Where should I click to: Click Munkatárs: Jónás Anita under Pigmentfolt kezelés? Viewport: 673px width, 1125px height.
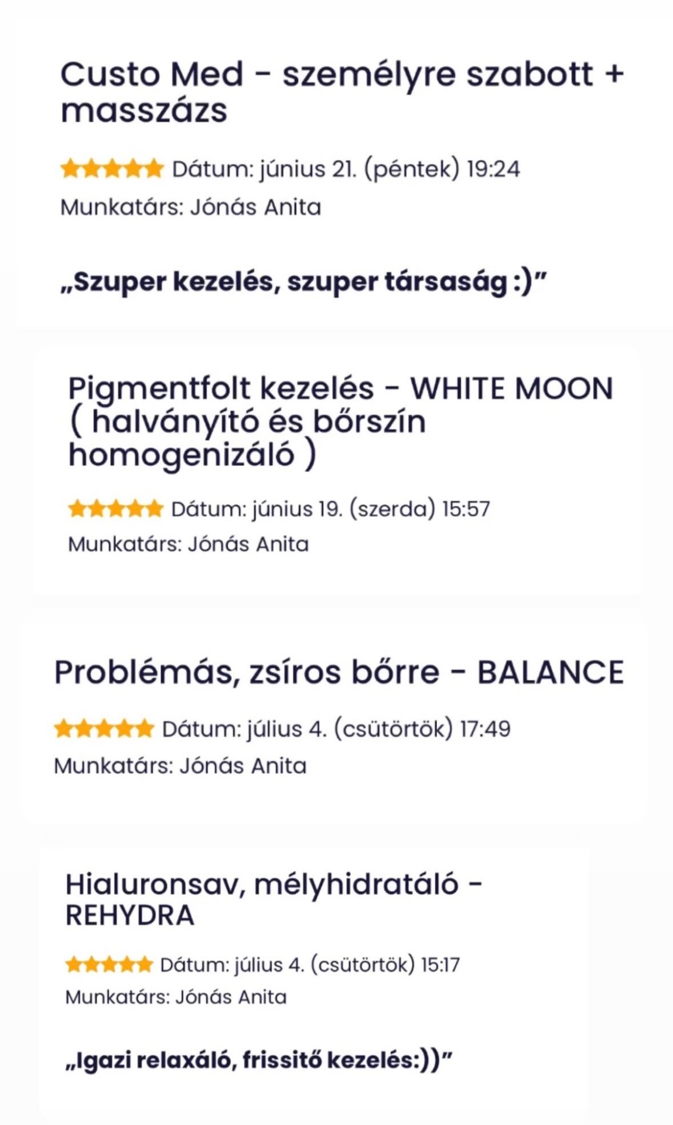point(188,544)
